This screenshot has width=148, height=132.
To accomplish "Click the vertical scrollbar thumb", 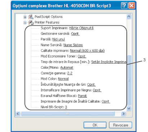I will (129, 80).
